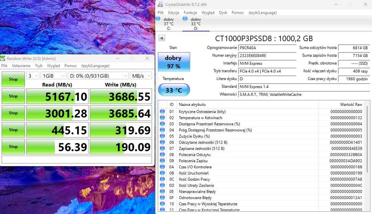Click the Czas pracy dysku value 1960 godzin

coord(353,79)
